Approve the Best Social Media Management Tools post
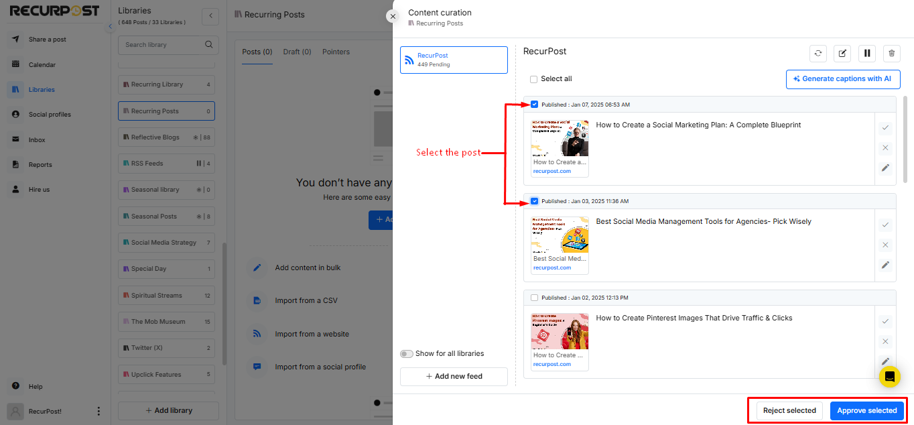 885,225
